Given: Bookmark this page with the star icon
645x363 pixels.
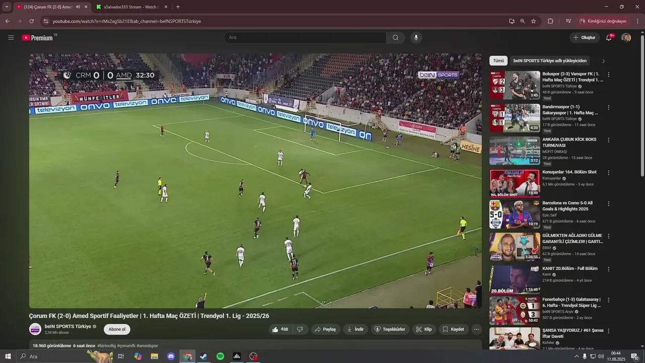Looking at the screenshot, I should (x=534, y=21).
